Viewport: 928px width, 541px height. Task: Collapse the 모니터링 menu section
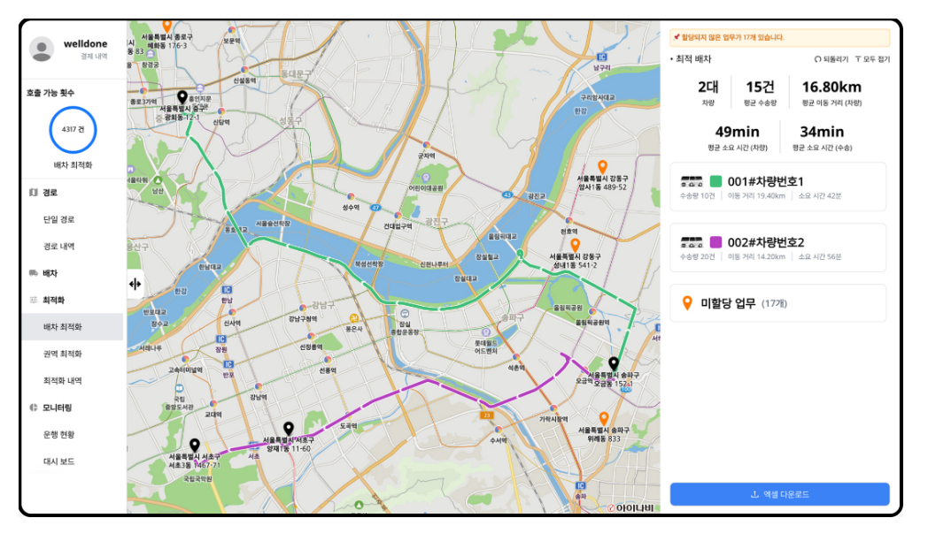point(58,408)
